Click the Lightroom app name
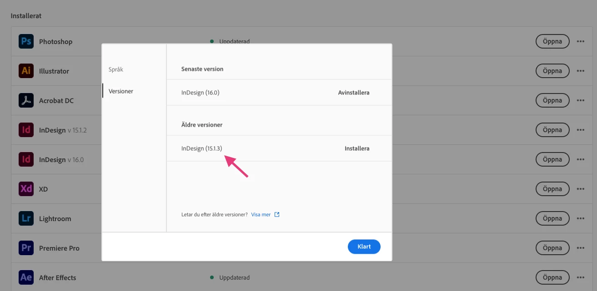 [55, 218]
